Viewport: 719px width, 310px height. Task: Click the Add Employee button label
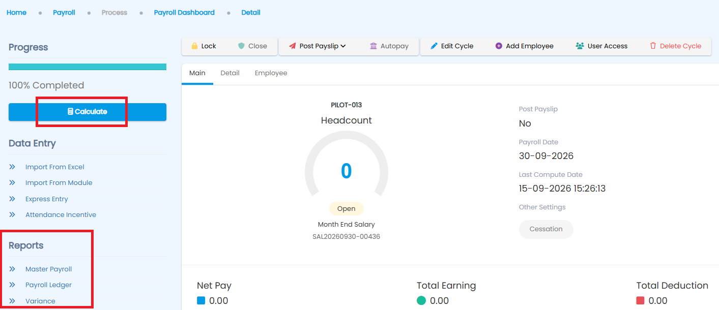click(x=530, y=46)
